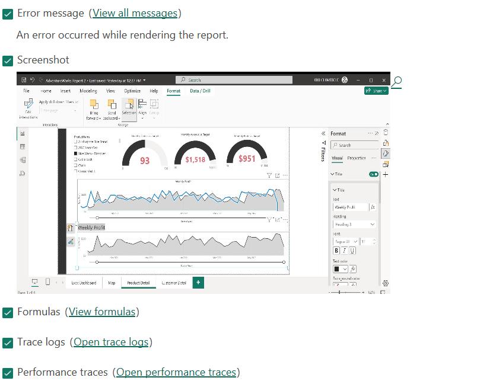
Task: Click the desktop layout icon at bottom
Action: (35, 282)
